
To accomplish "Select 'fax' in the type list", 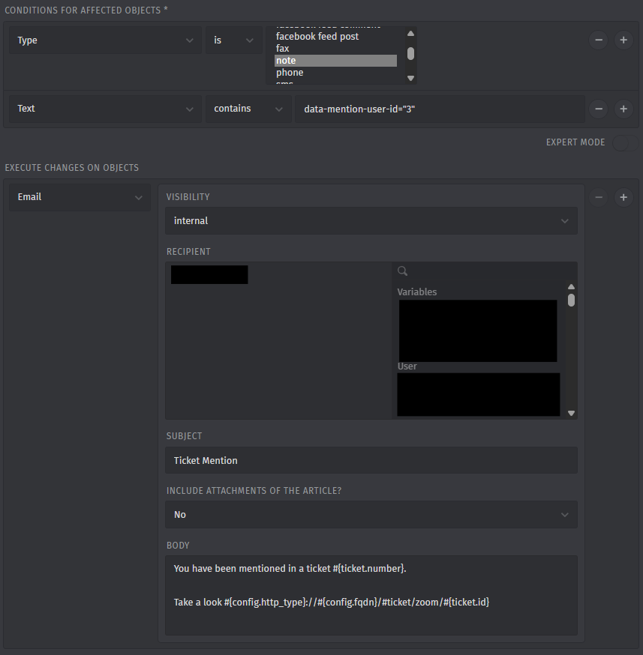I will [283, 49].
